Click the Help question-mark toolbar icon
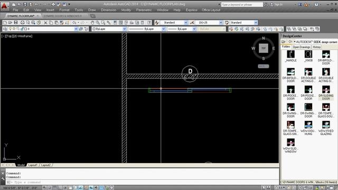338x190 pixels. (149, 22)
